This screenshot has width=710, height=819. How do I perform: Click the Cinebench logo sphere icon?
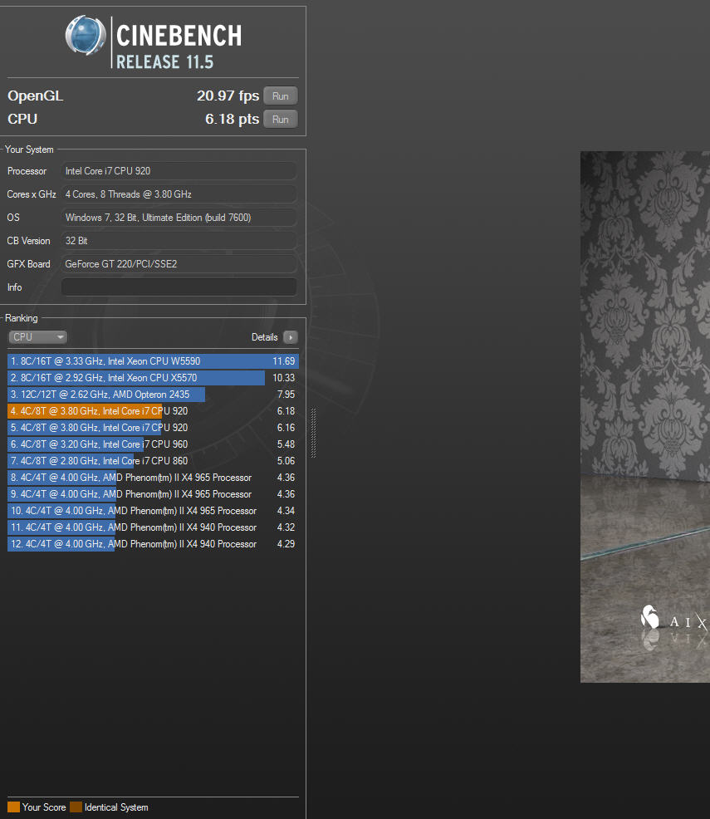pos(85,36)
